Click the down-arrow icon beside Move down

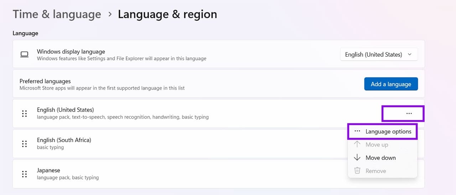pyautogui.click(x=357, y=158)
